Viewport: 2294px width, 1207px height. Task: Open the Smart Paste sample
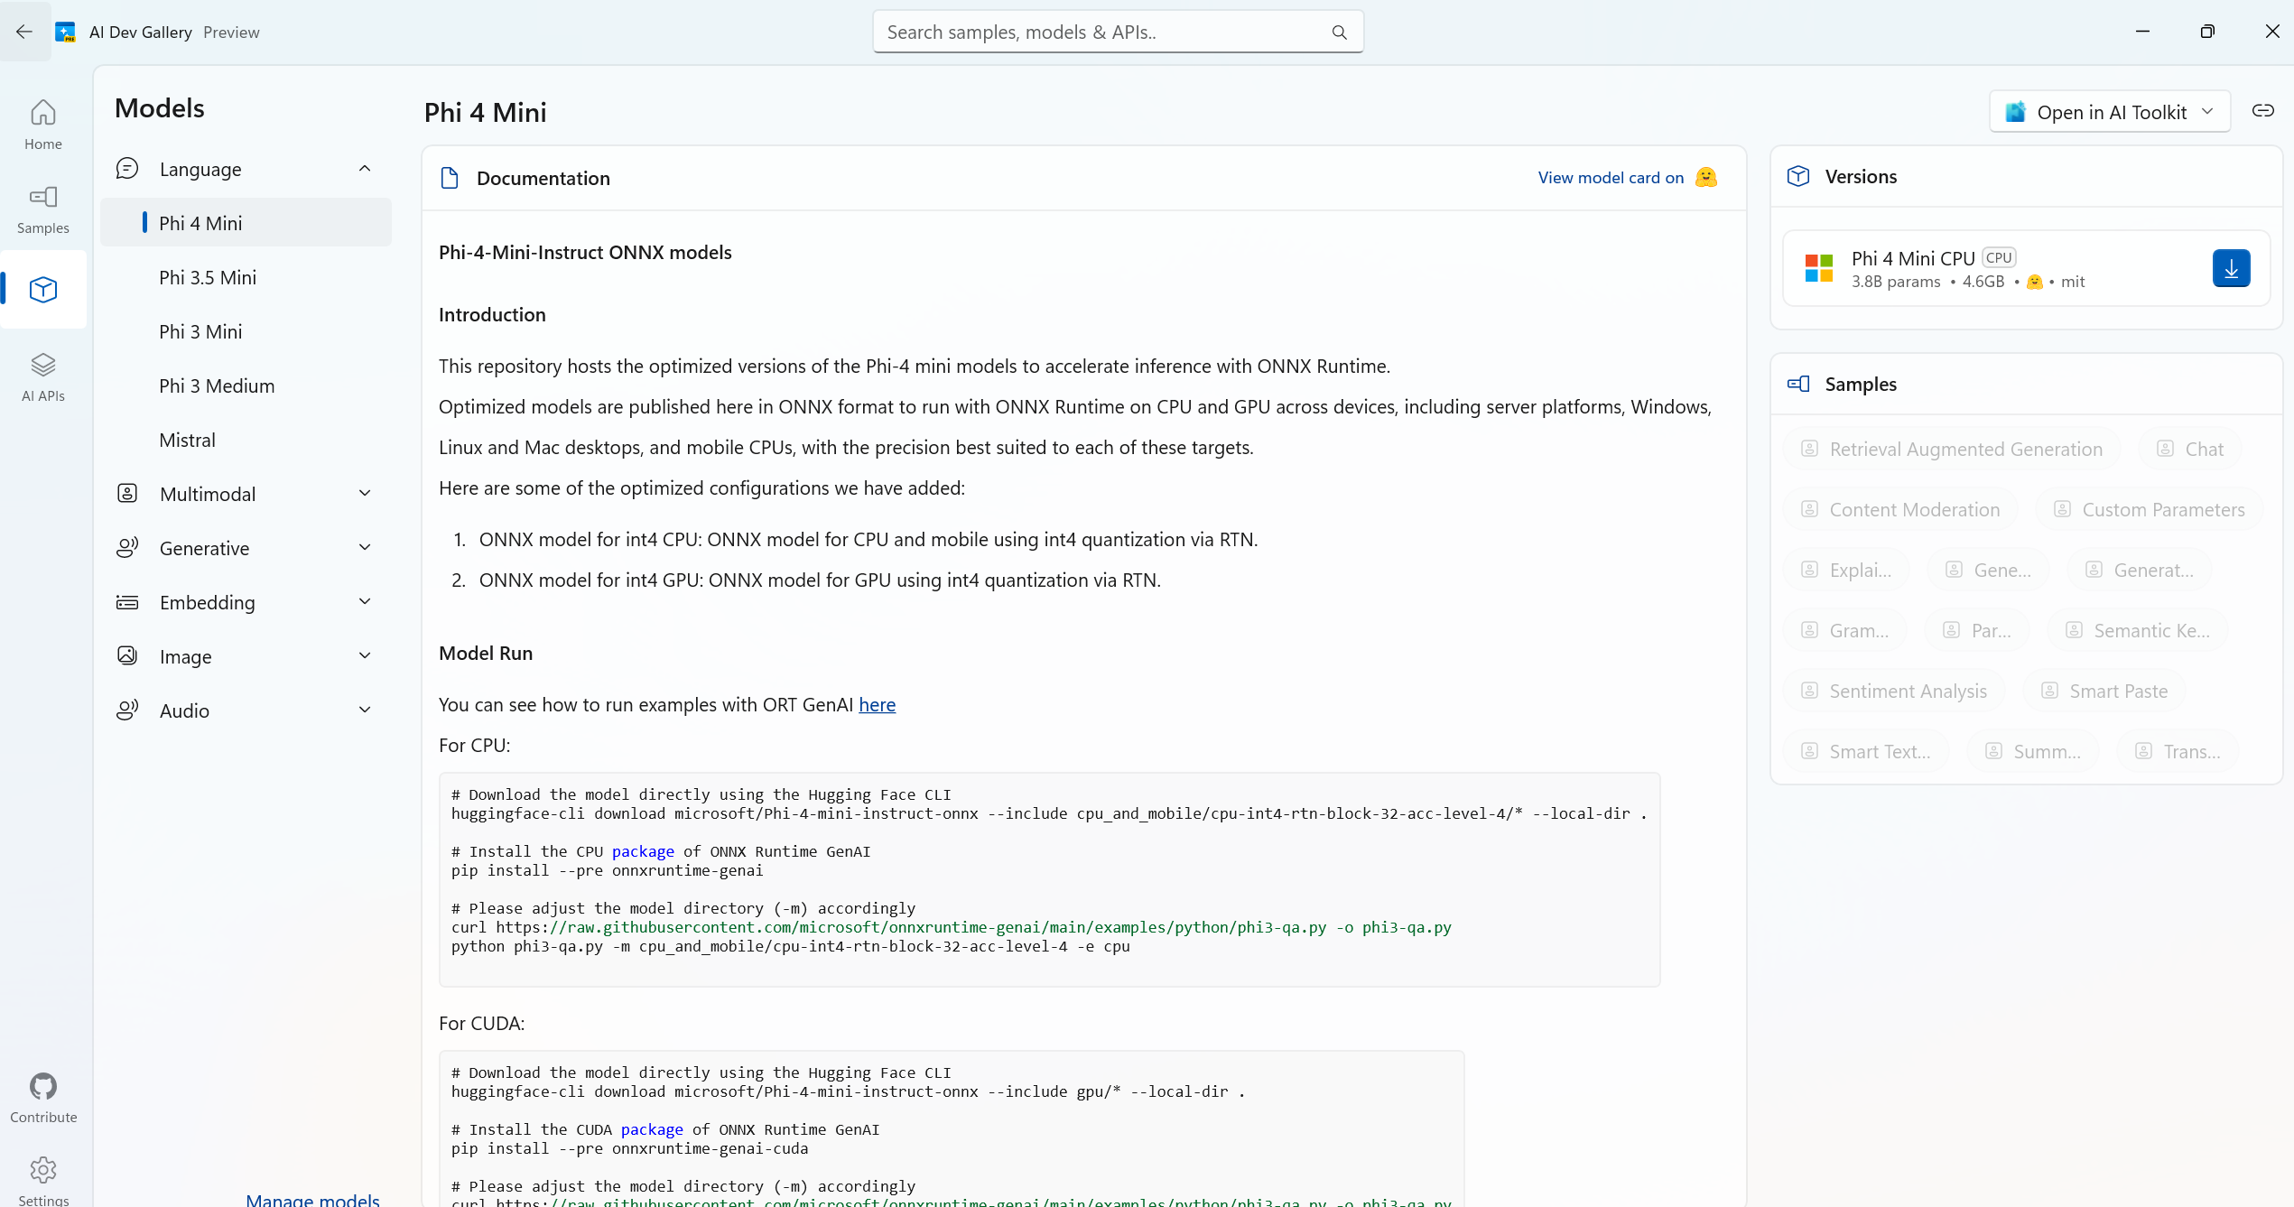(x=2104, y=691)
